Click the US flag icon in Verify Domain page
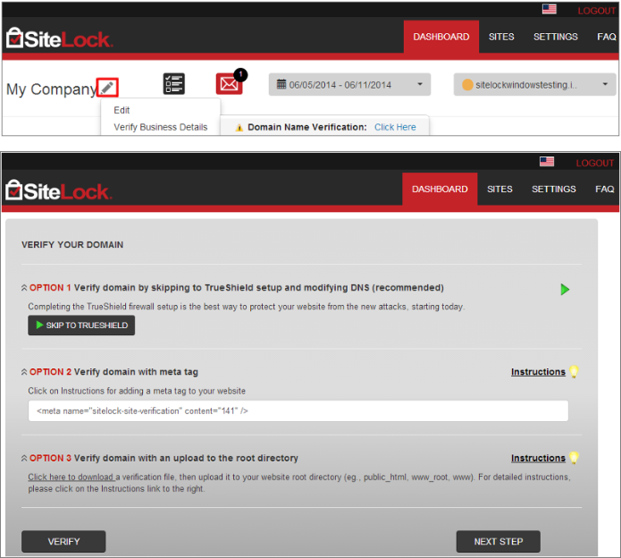This screenshot has width=621, height=558. pos(547,162)
